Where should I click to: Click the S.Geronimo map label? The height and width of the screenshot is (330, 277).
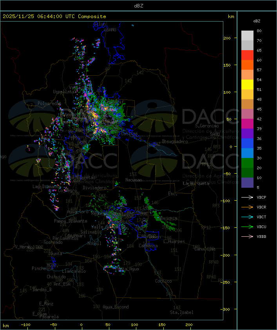(x=207, y=126)
